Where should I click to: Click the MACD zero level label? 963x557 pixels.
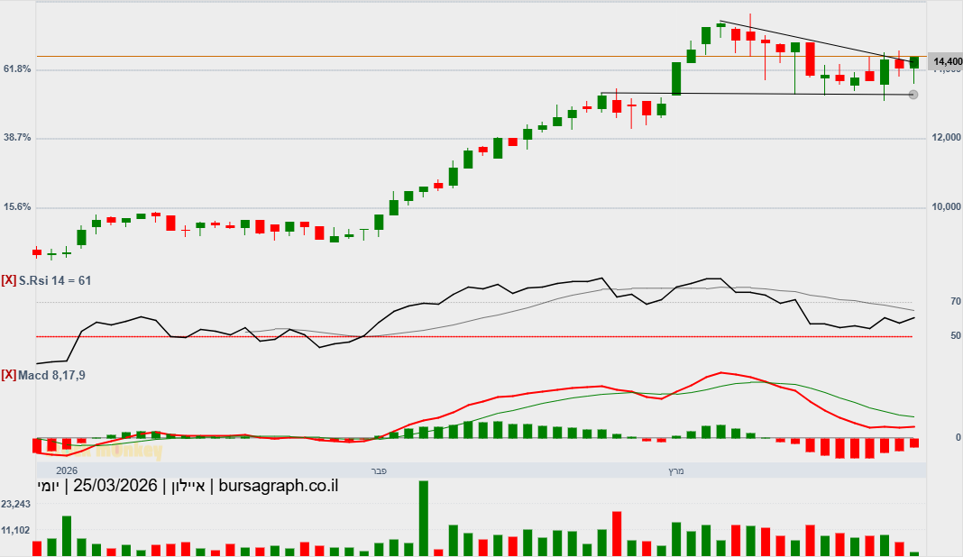(x=958, y=437)
